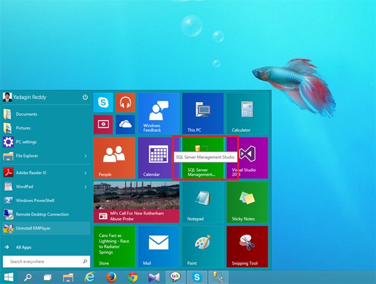
Task: Launch Google Chrome from the taskbar
Action: (x=132, y=278)
